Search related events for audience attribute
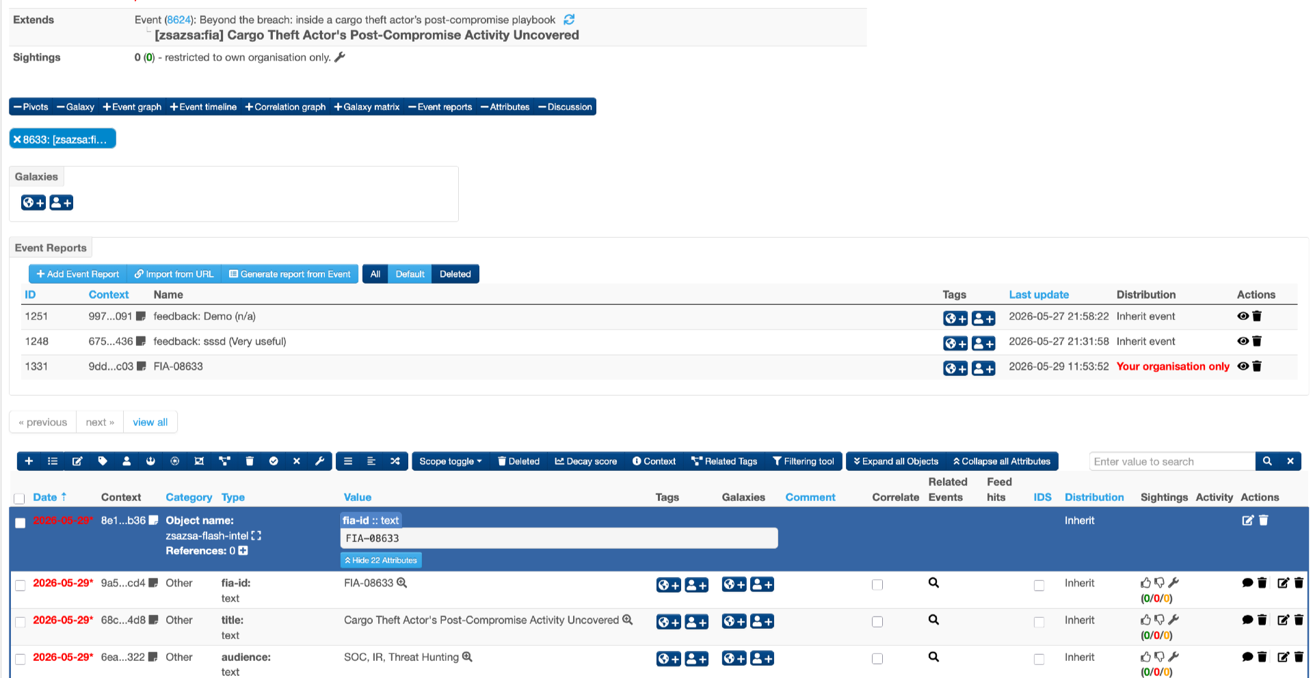The image size is (1313, 678). [x=933, y=657]
